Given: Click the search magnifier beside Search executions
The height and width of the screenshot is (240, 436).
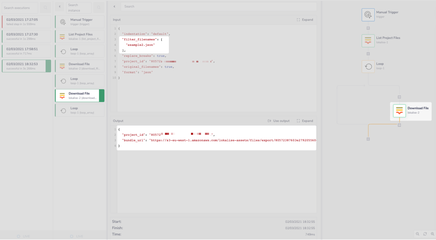Looking at the screenshot, I should click(x=45, y=8).
